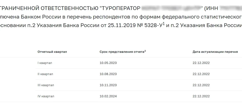The width and height of the screenshot is (242, 111).
Task: Select the 'I квартал' row label
Action: coord(45,63)
